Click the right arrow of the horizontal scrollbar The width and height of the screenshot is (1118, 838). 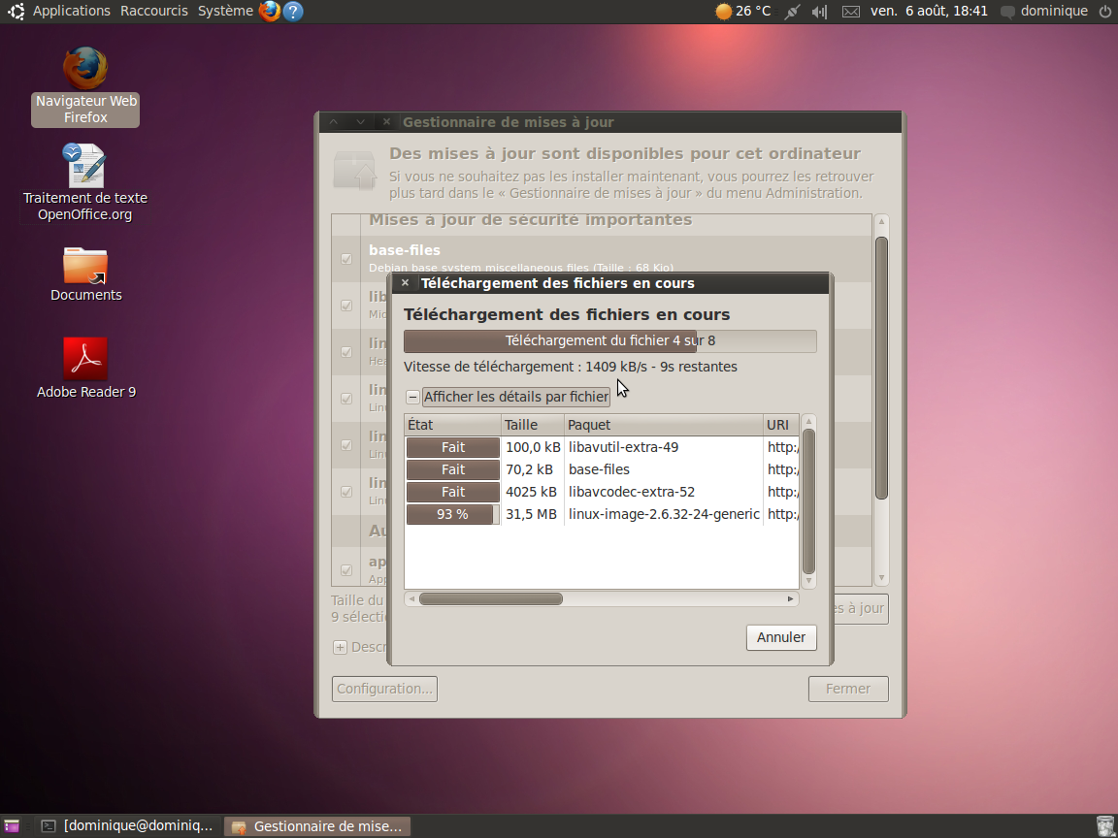(791, 598)
